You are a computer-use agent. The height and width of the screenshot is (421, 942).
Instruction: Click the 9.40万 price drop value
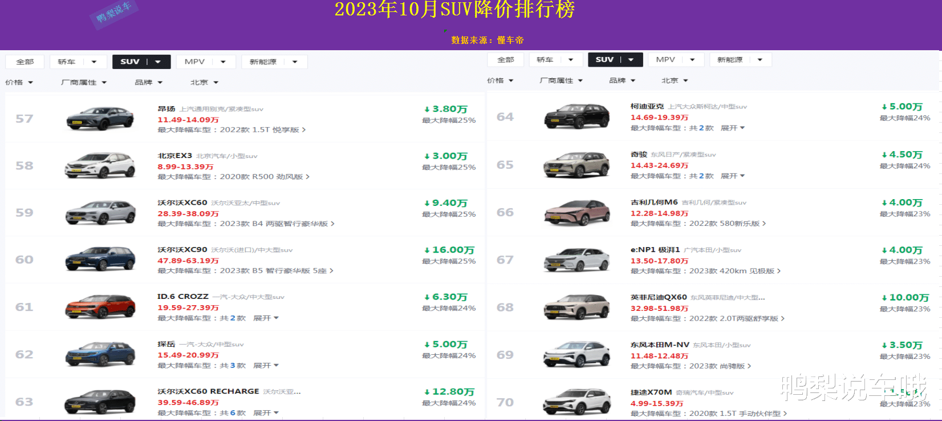click(x=446, y=203)
